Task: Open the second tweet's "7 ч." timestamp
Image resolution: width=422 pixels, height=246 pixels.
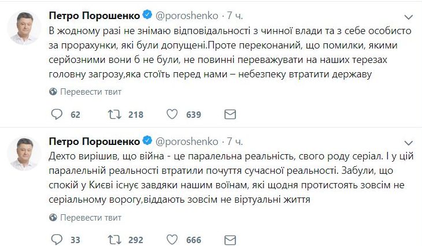Action: click(x=235, y=141)
